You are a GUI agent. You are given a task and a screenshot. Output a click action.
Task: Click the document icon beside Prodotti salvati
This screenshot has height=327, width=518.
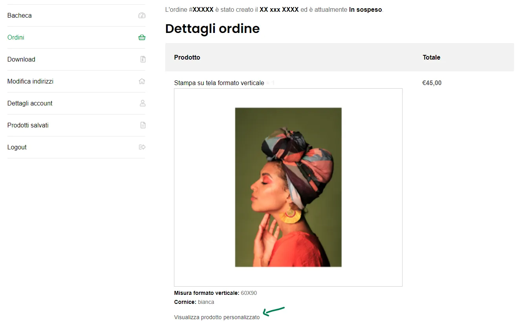pyautogui.click(x=143, y=125)
